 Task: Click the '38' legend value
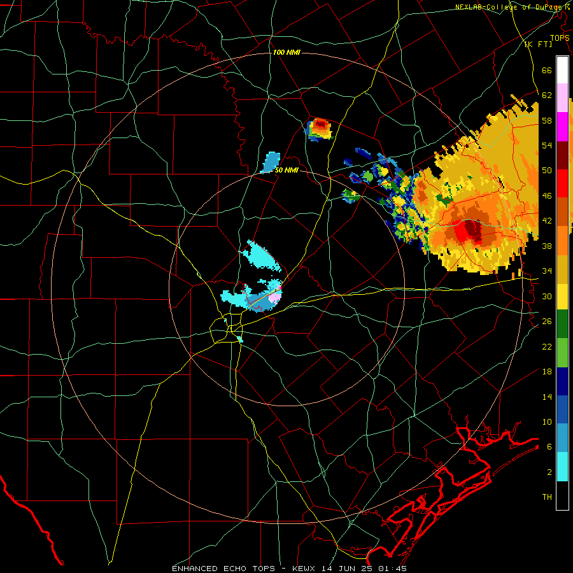(547, 246)
